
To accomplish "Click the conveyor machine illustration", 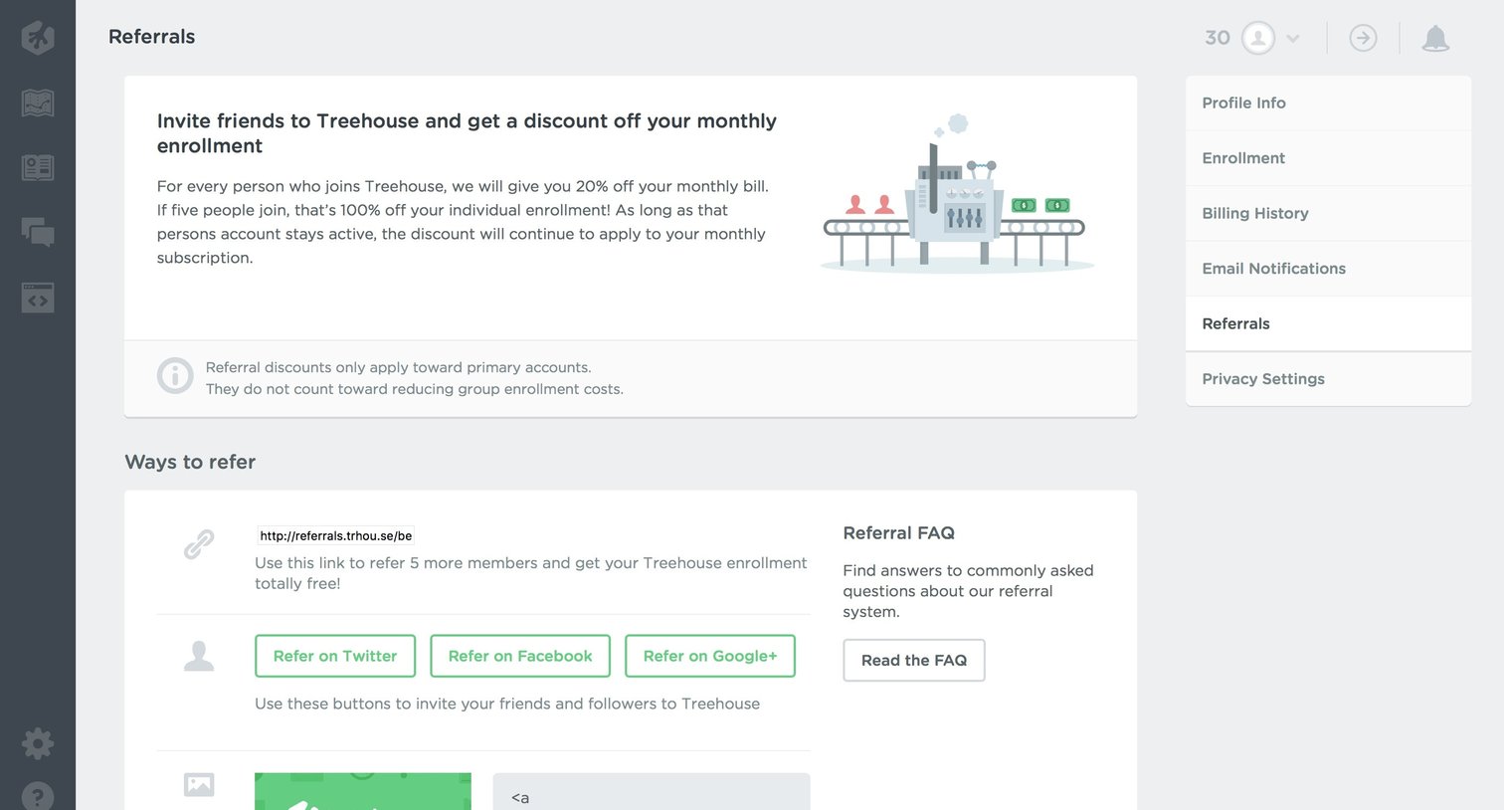I will tap(956, 194).
